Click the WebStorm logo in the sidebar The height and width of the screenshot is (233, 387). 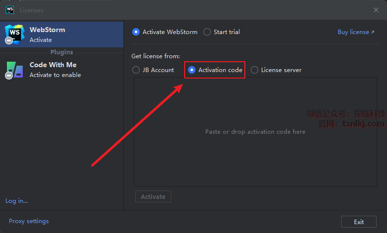[13, 34]
